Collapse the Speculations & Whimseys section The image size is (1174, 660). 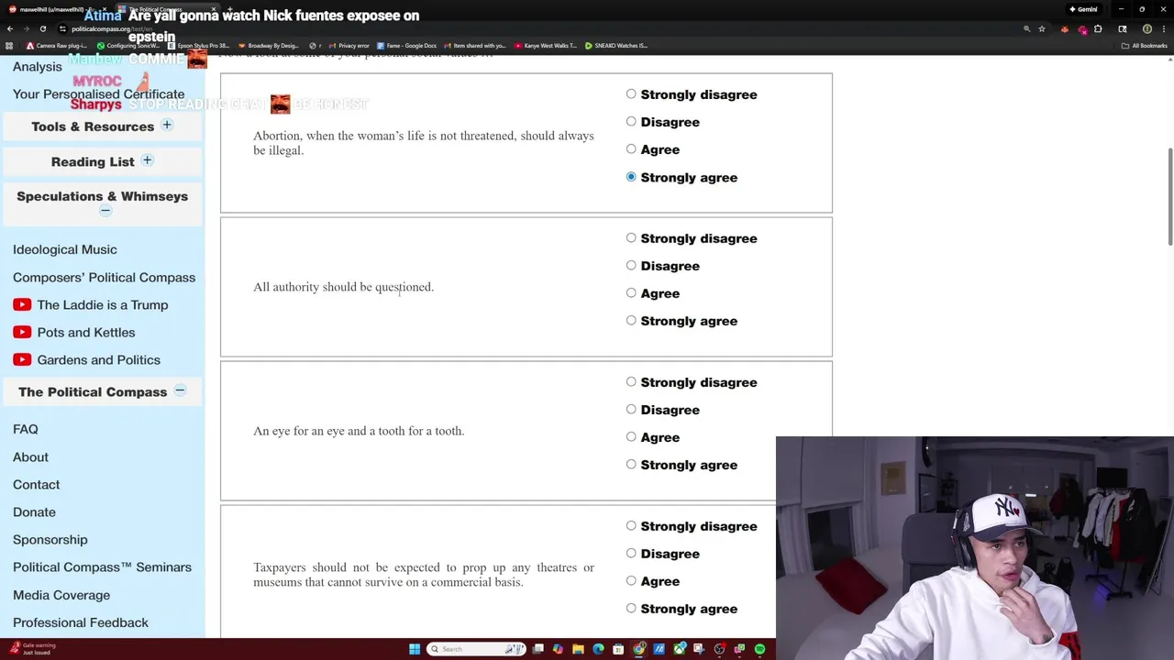[105, 211]
